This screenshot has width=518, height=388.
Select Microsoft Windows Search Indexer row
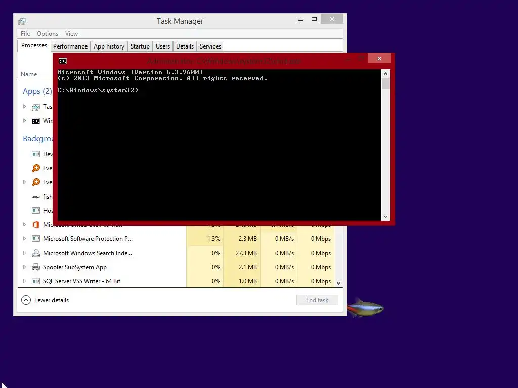pyautogui.click(x=176, y=253)
